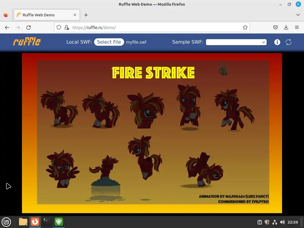Open the Sample SWF dropdown
The width and height of the screenshot is (304, 228).
pyautogui.click(x=236, y=42)
